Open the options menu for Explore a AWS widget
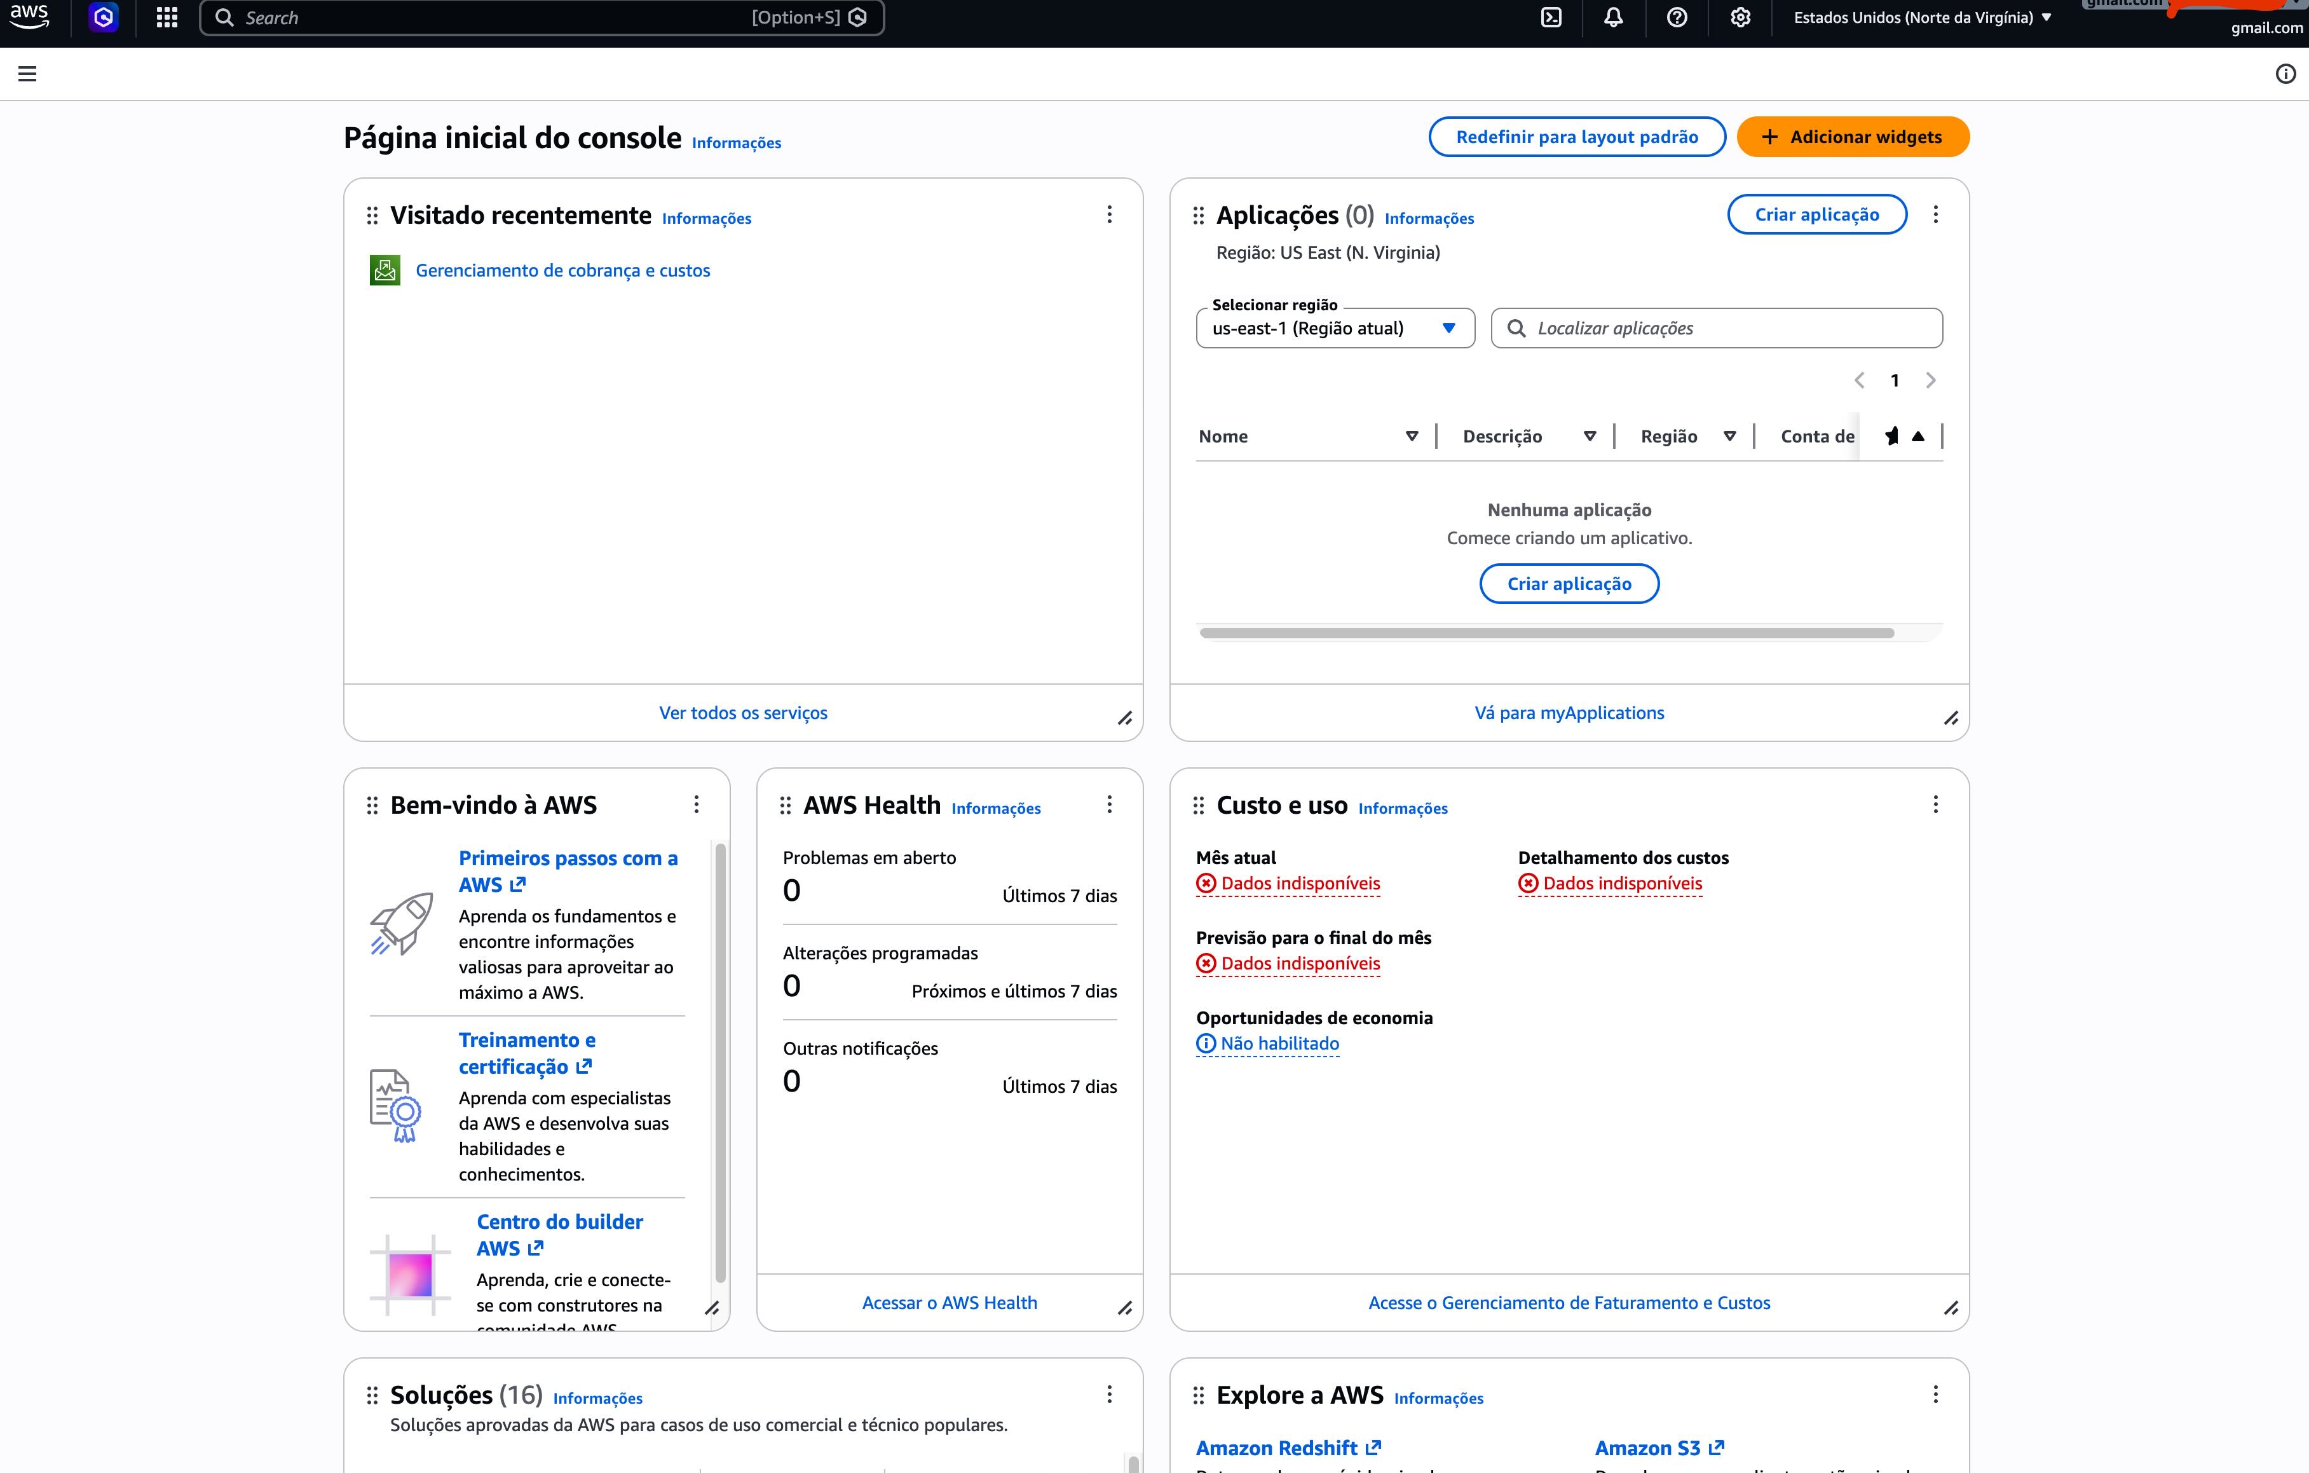The image size is (2309, 1473). (x=1936, y=1394)
